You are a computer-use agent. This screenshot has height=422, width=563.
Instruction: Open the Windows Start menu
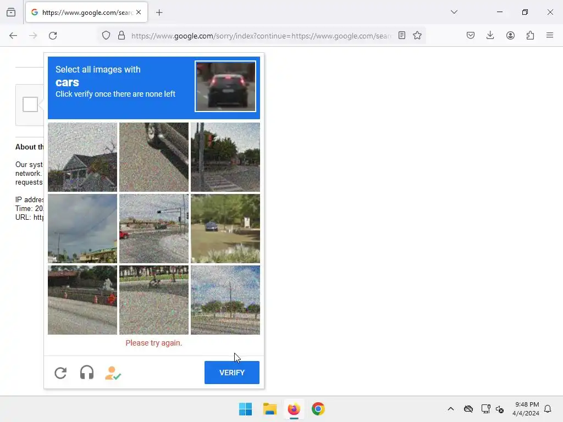click(246, 409)
